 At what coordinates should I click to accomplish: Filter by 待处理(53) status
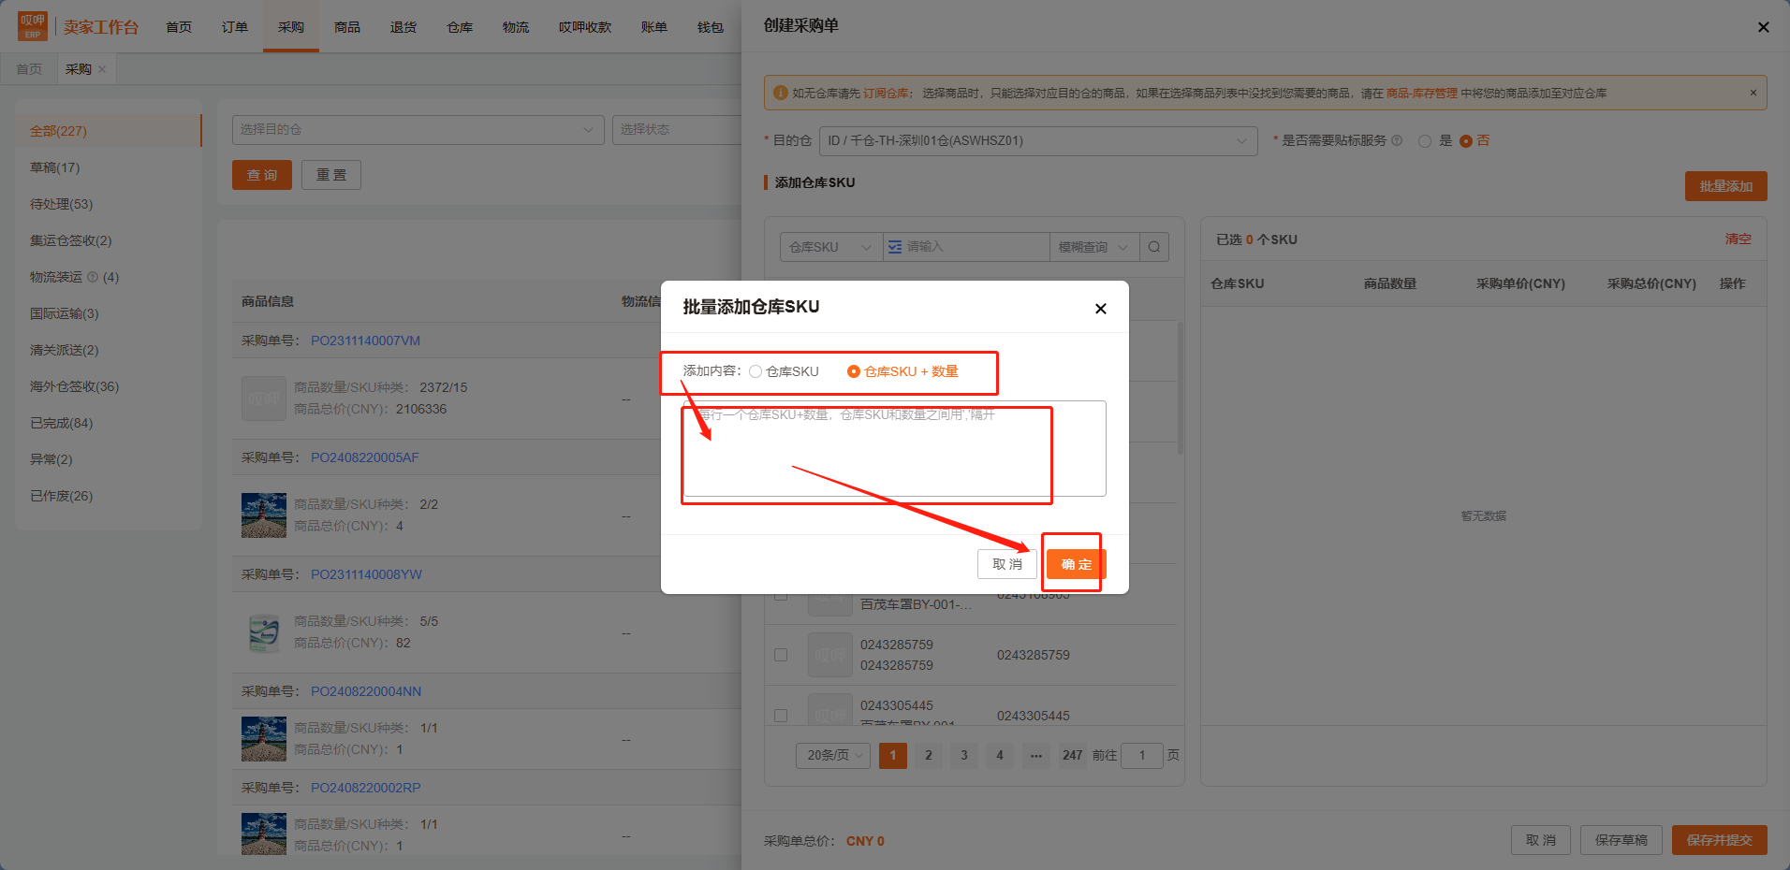62,204
